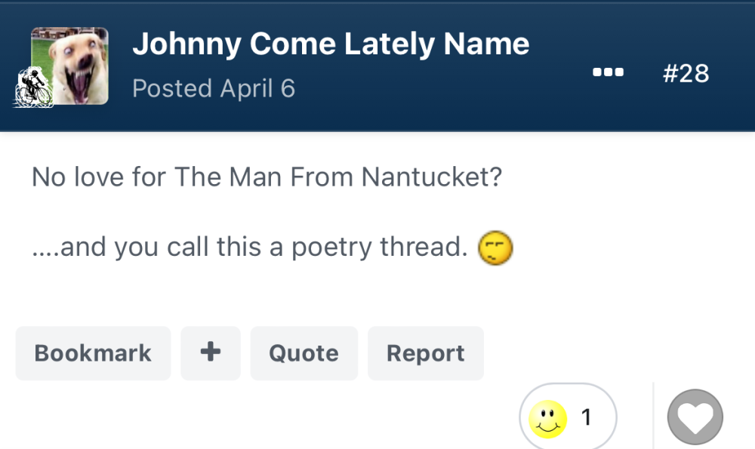This screenshot has width=755, height=449.
Task: View who reacted via the count 1
Action: click(x=586, y=417)
